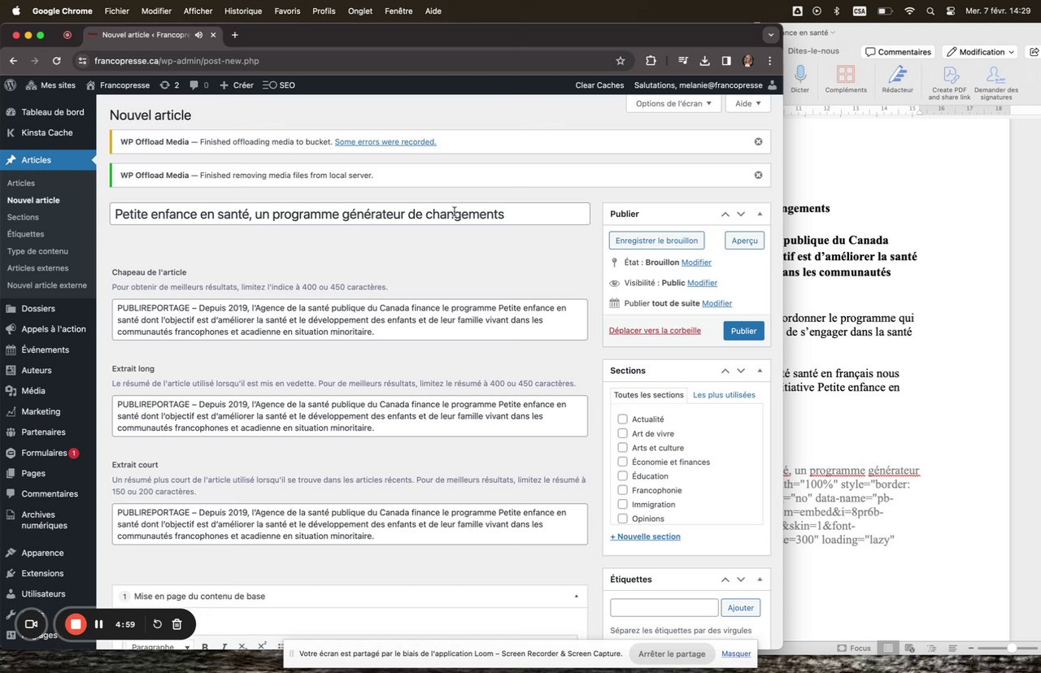The width and height of the screenshot is (1041, 673).
Task: Check the Actualité section
Action: click(622, 419)
